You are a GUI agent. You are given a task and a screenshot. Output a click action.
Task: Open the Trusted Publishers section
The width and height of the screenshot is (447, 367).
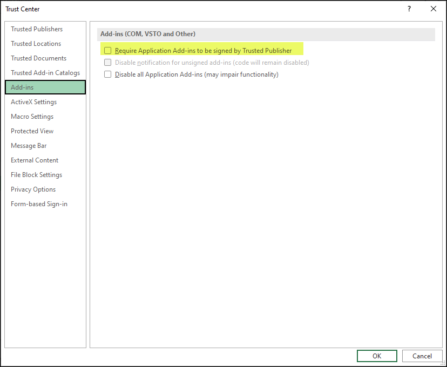pyautogui.click(x=45, y=29)
